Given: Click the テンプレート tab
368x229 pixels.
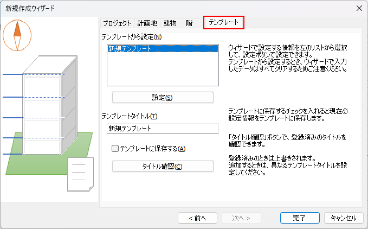Looking at the screenshot, I should [223, 23].
